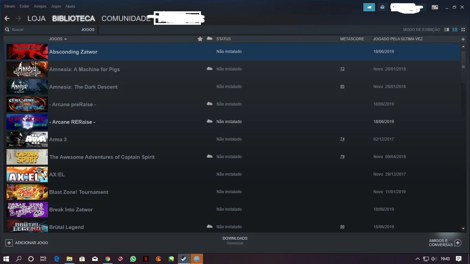Click cloud icon for Amnesia: A Machine for Pigs
The width and height of the screenshot is (470, 264).
[210, 69]
